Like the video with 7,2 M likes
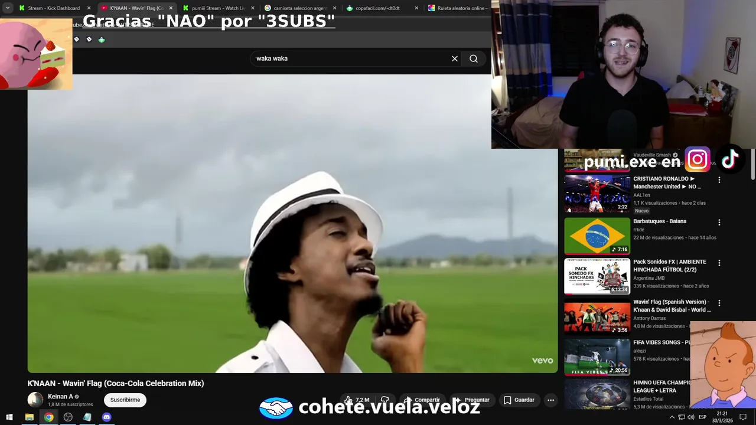756x425 pixels. tap(357, 400)
